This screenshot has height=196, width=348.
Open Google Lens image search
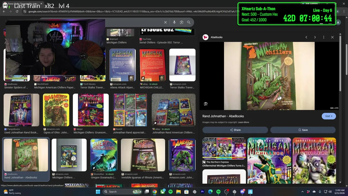click(x=182, y=22)
